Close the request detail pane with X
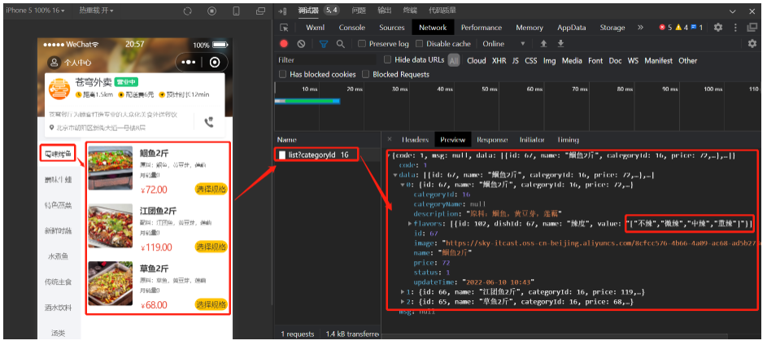 390,139
